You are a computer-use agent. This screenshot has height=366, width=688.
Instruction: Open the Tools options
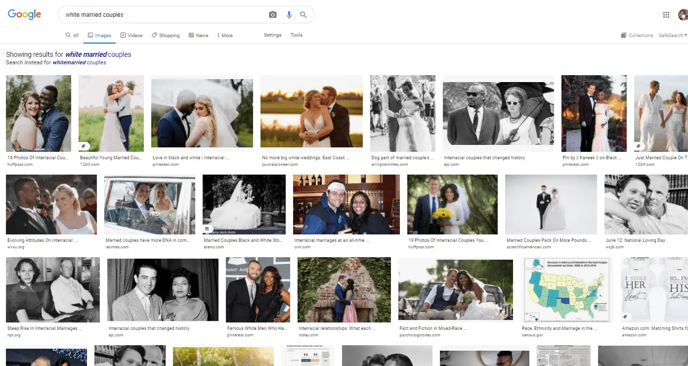click(296, 35)
